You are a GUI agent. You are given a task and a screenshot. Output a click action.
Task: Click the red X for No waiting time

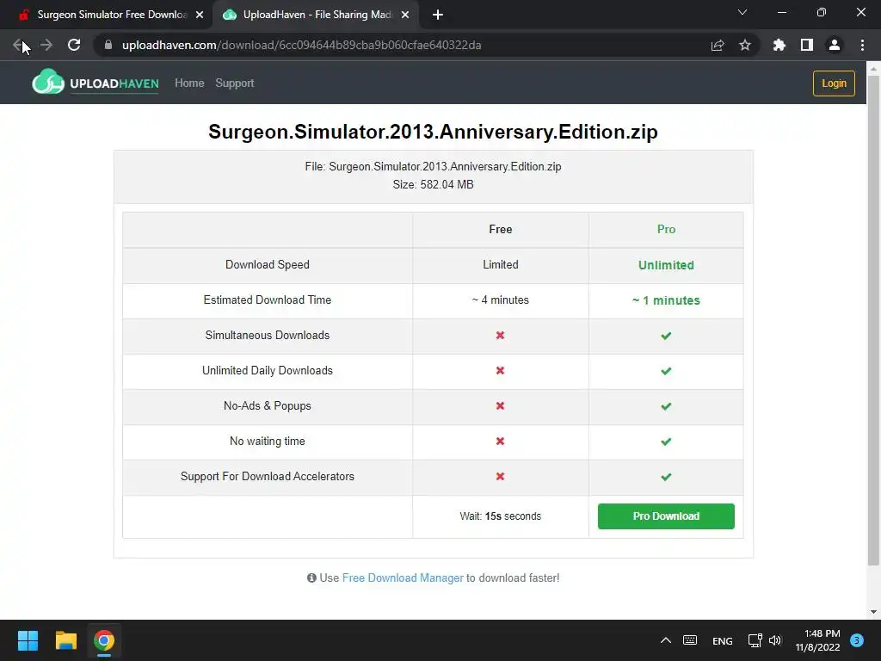500,442
